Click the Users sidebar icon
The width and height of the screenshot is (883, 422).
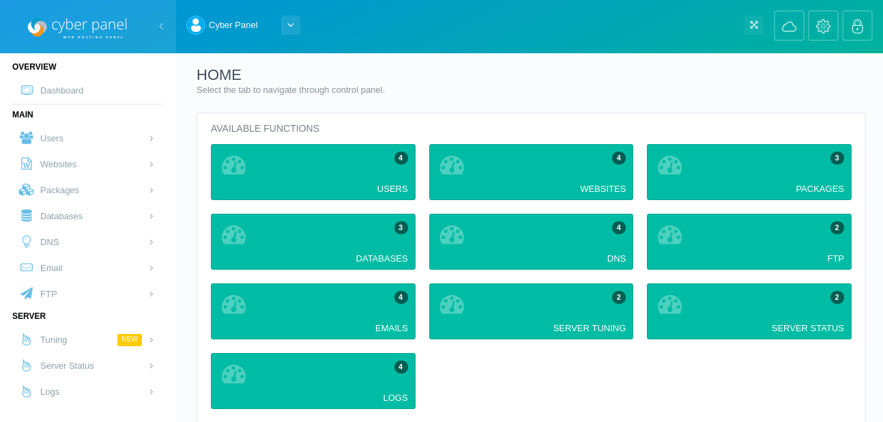tap(27, 138)
